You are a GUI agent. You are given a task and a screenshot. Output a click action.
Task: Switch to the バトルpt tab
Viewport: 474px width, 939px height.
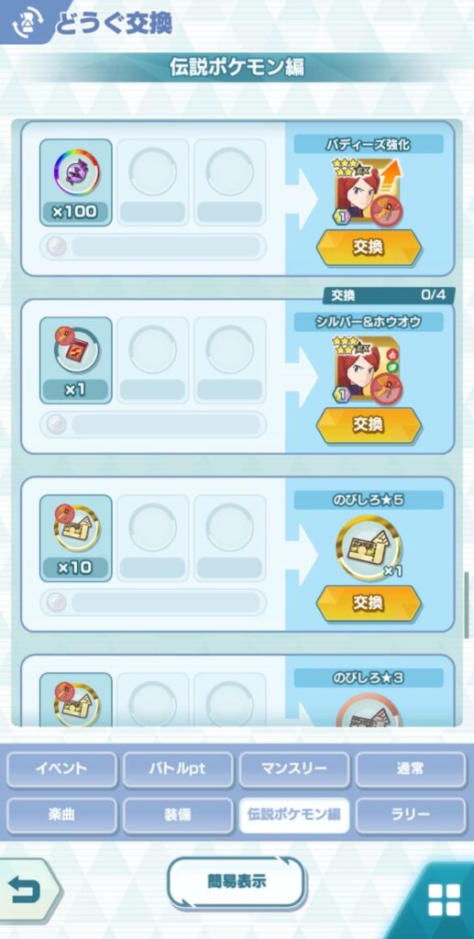pyautogui.click(x=178, y=769)
